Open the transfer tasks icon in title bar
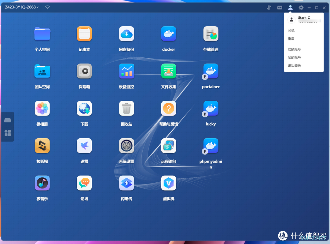330x244 pixels. point(269,8)
